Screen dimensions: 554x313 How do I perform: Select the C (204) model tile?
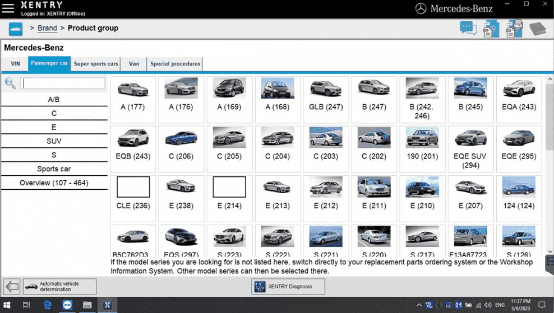[278, 149]
